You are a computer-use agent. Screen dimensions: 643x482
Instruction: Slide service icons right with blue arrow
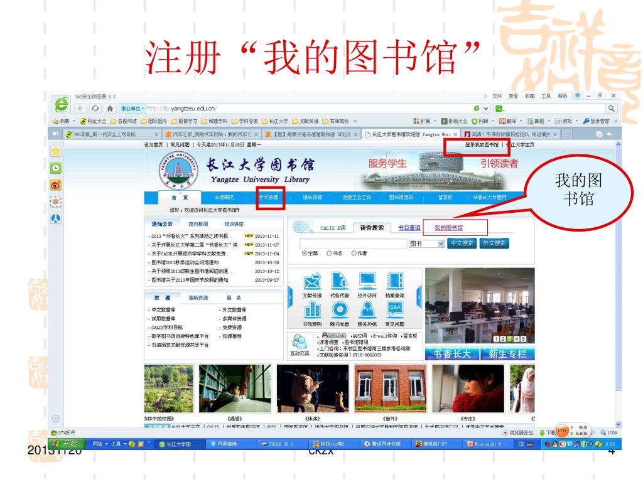(419, 296)
